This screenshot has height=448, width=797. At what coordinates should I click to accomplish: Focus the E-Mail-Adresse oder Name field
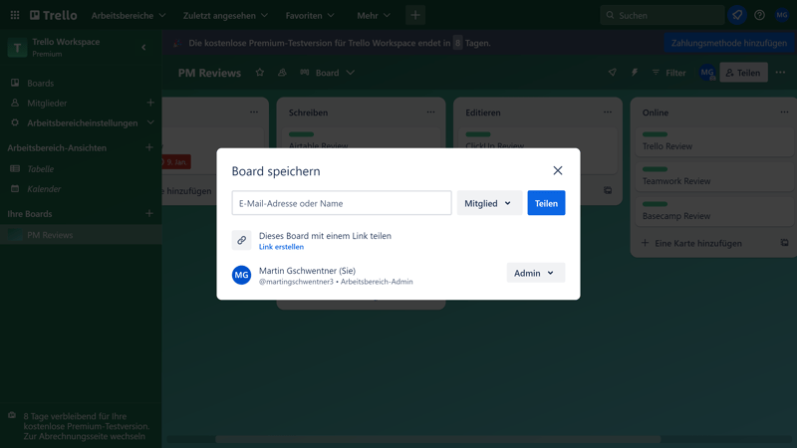pyautogui.click(x=342, y=203)
